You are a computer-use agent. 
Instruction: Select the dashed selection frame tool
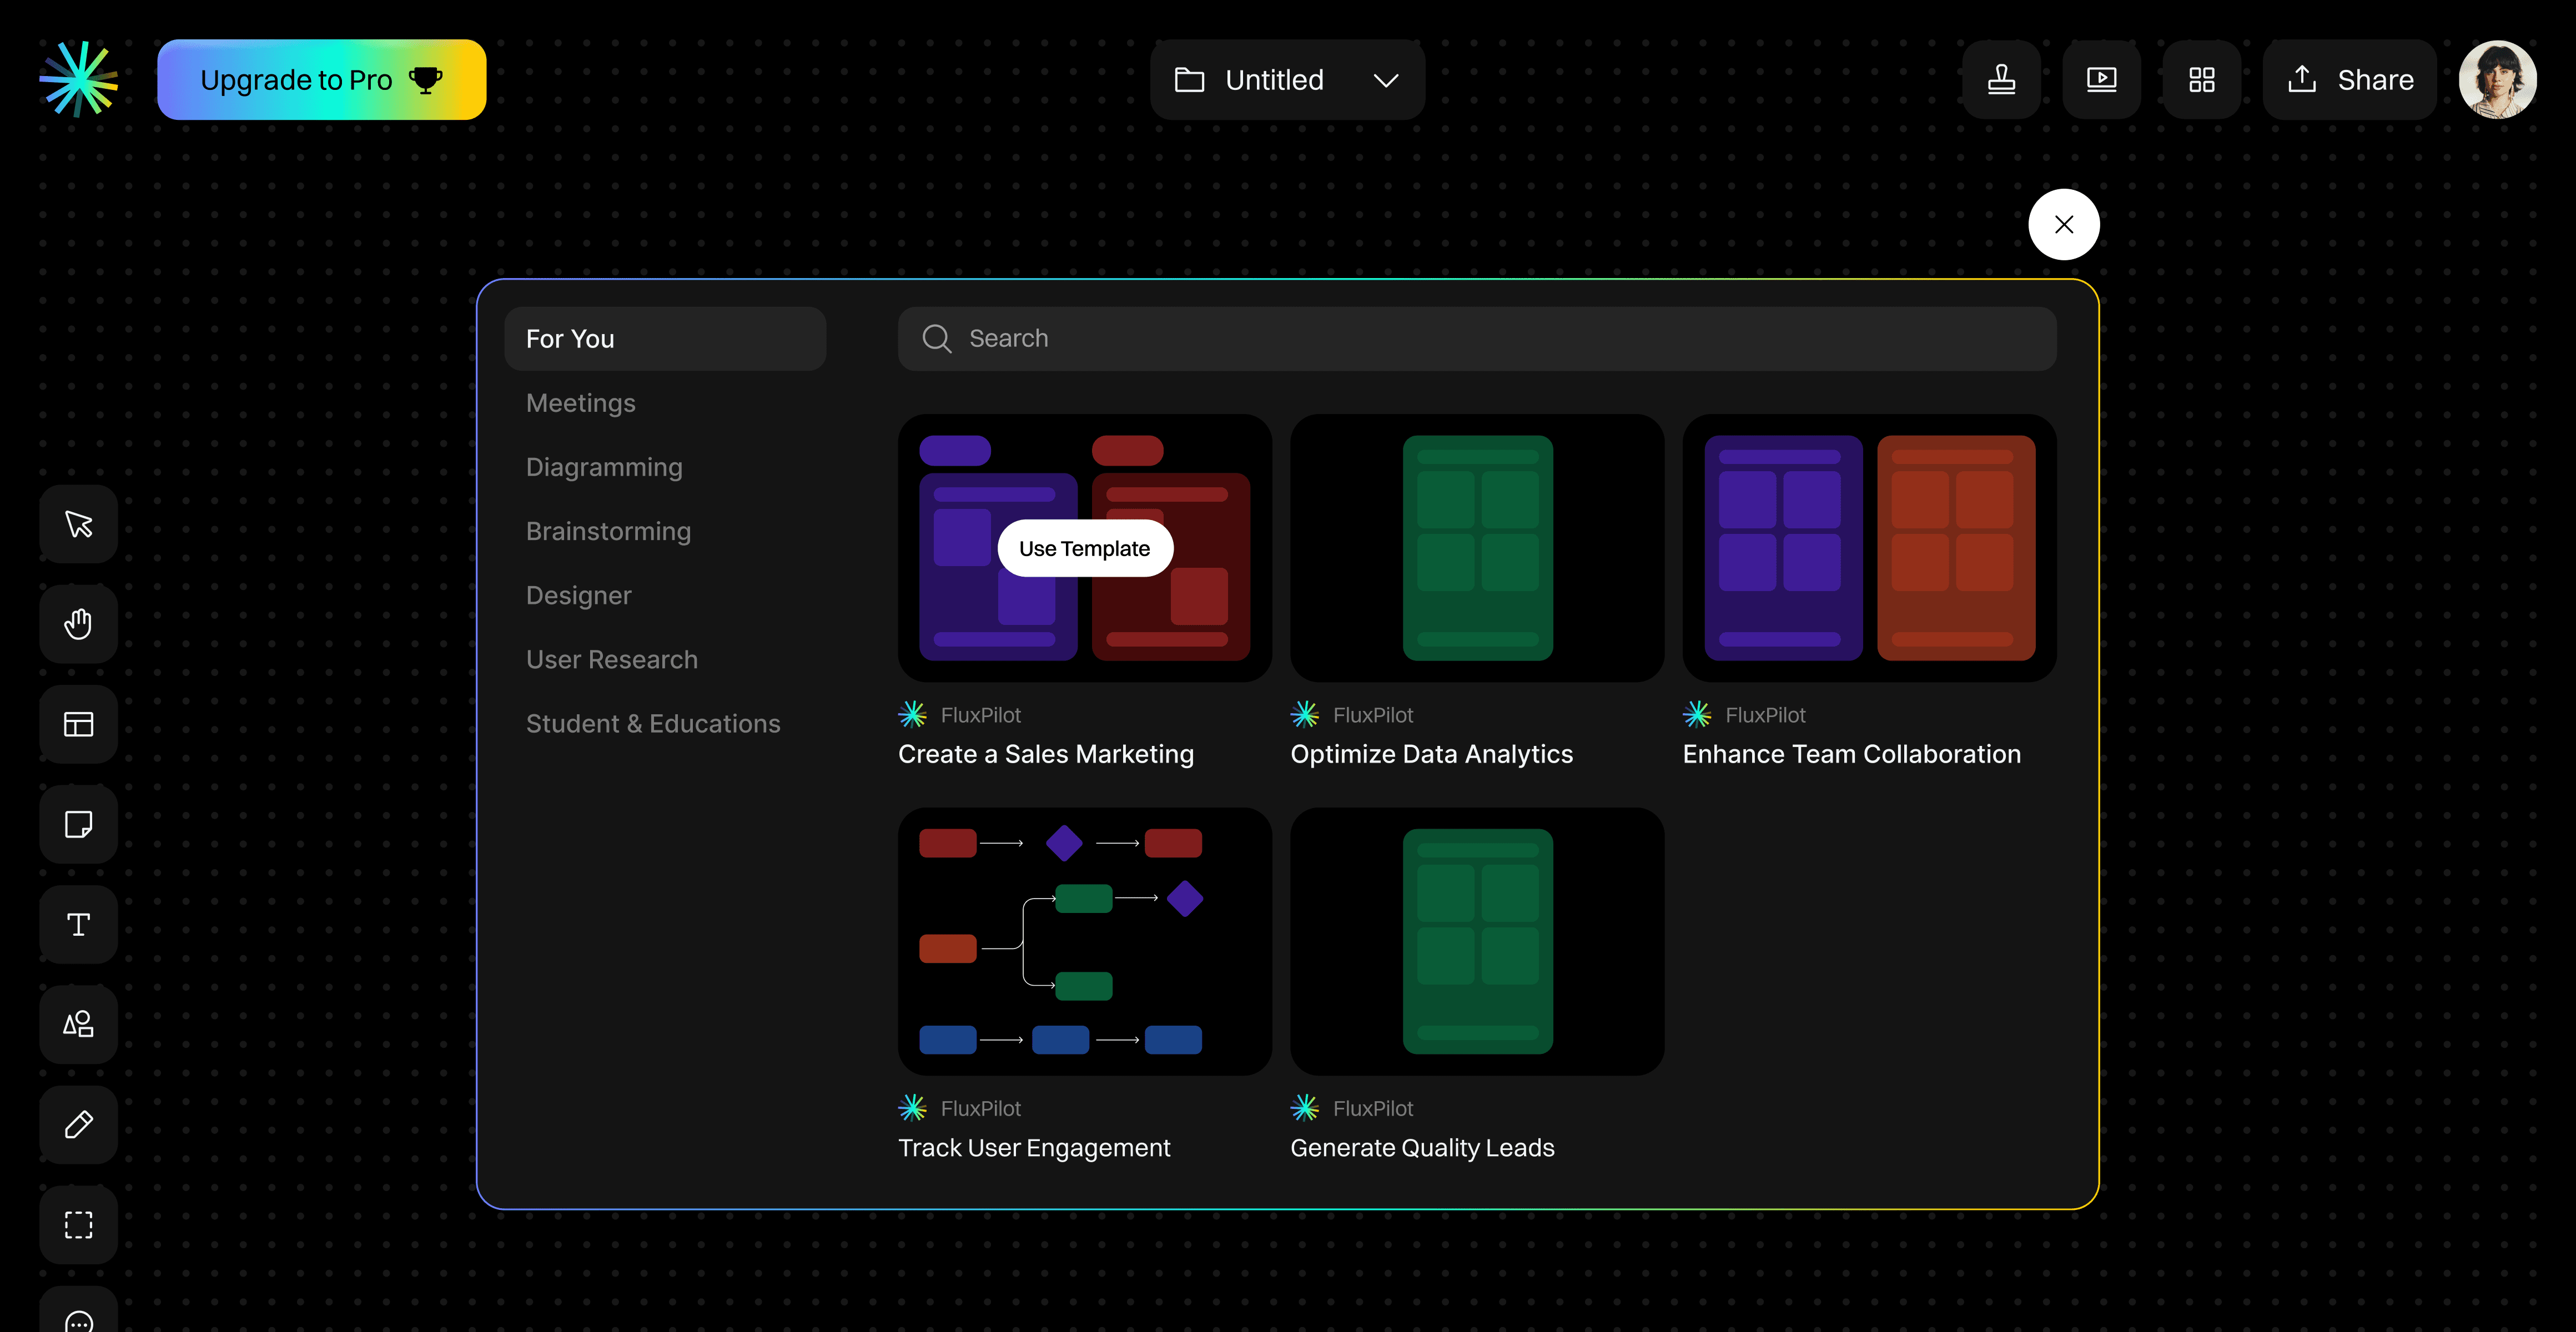(78, 1224)
